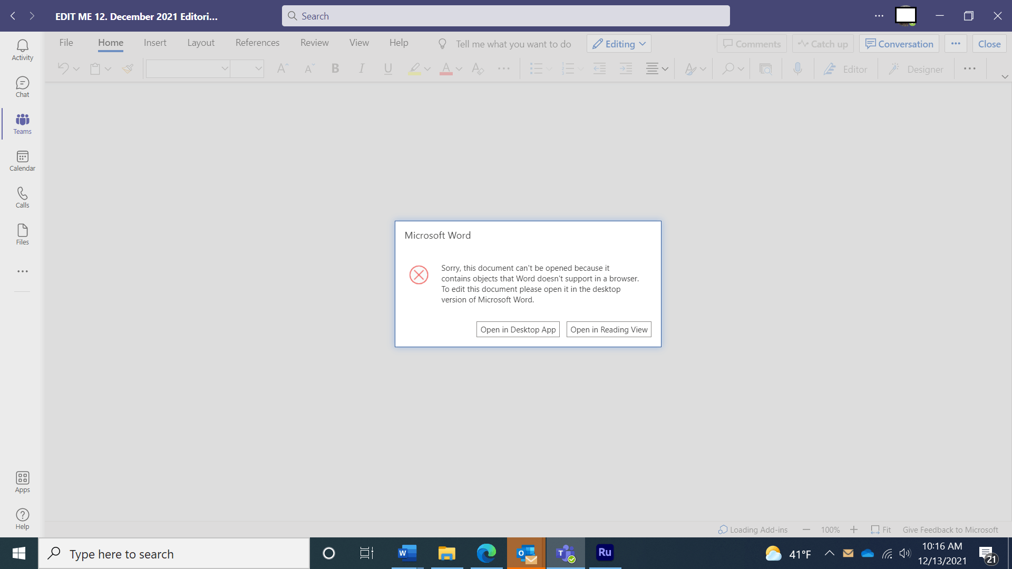This screenshot has width=1012, height=569.
Task: Expand the Paste options dropdown arrow
Action: (x=108, y=69)
